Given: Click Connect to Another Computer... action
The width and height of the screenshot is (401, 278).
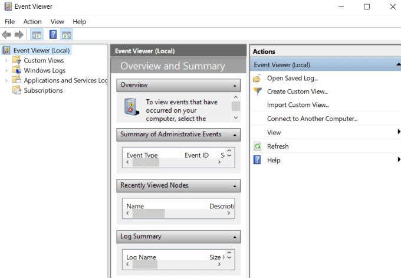Looking at the screenshot, I should pyautogui.click(x=313, y=119).
